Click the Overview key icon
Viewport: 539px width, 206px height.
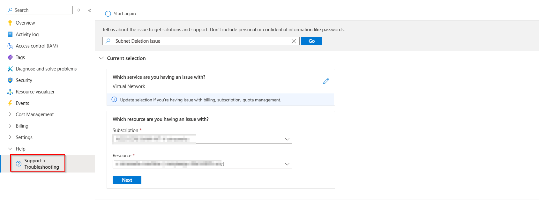click(10, 23)
